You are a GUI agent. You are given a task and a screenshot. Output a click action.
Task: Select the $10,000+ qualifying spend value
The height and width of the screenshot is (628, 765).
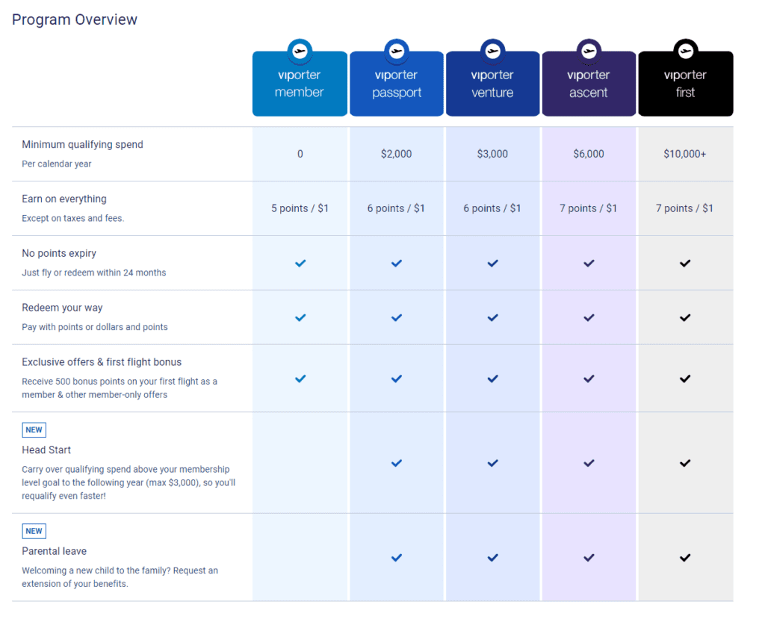[x=684, y=154]
